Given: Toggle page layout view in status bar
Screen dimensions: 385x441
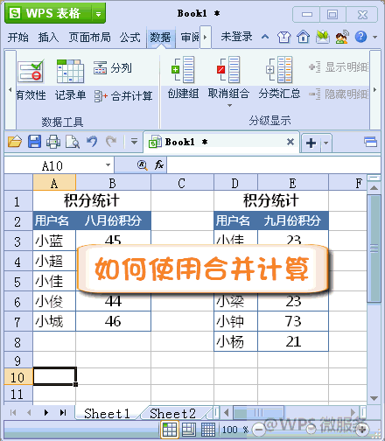Looking at the screenshot, I should (x=189, y=430).
